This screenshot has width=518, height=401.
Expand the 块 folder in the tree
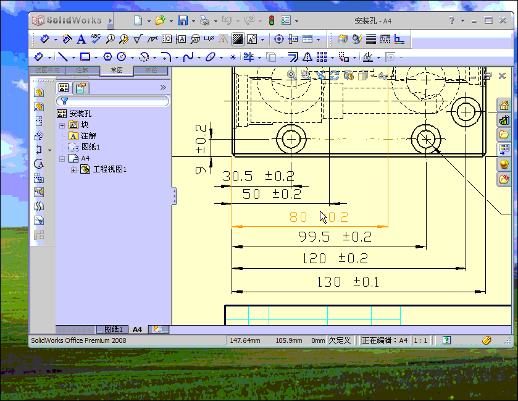[x=62, y=125]
